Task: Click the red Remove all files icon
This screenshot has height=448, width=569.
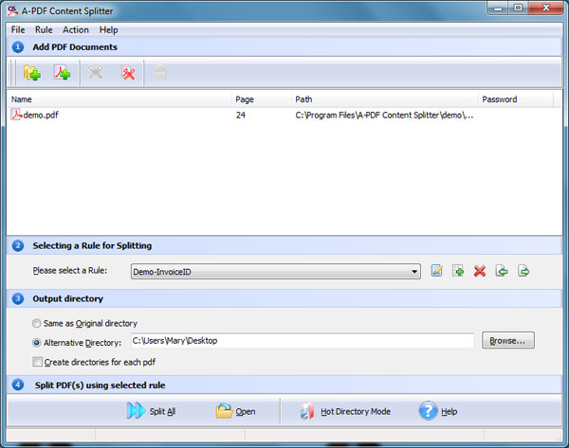Action: click(128, 73)
